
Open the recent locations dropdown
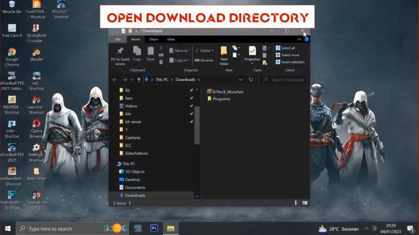(132, 80)
